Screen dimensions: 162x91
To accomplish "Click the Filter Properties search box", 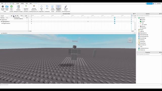I will 149,54.
